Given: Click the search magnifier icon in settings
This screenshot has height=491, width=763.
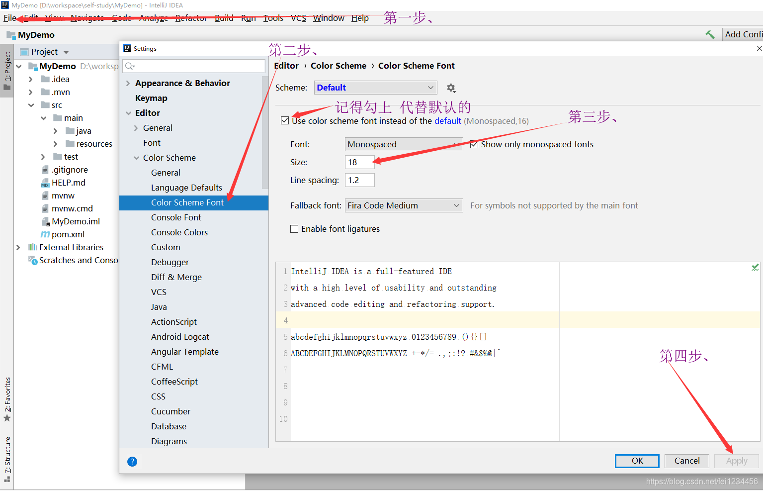Looking at the screenshot, I should pyautogui.click(x=130, y=66).
